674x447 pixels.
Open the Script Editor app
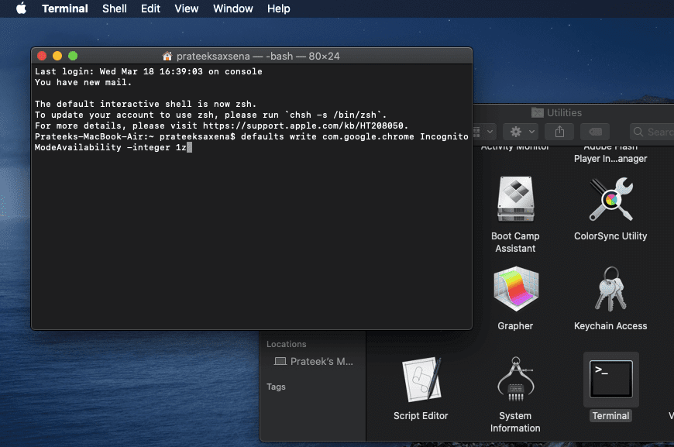(421, 382)
